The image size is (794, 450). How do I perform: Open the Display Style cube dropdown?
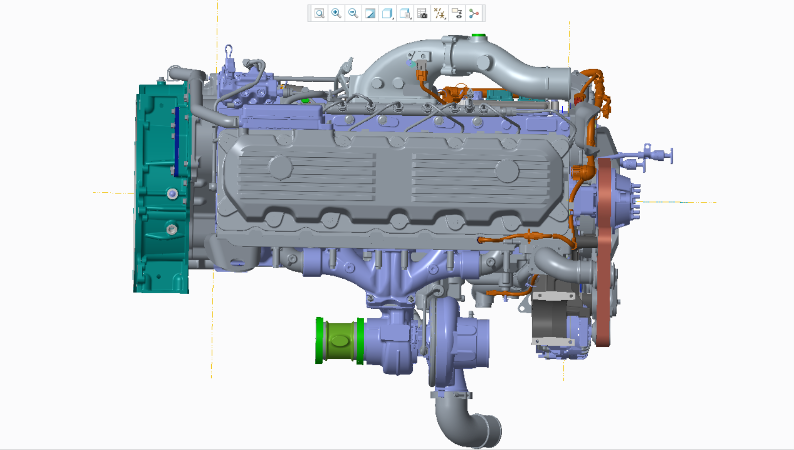tap(388, 14)
